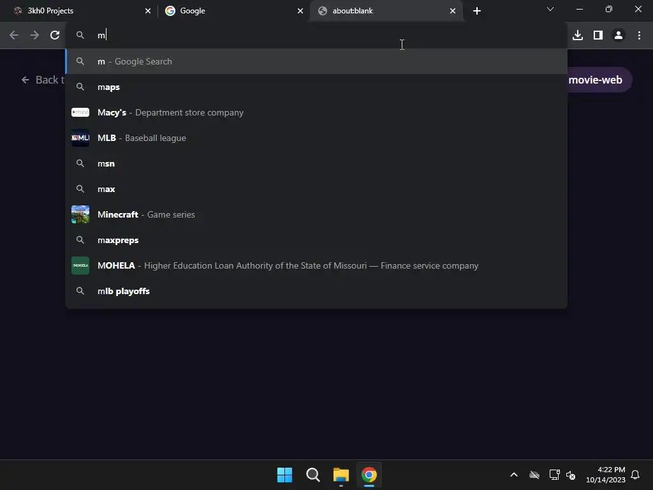Reload the current page
Screen dimensions: 653x490
pos(55,36)
